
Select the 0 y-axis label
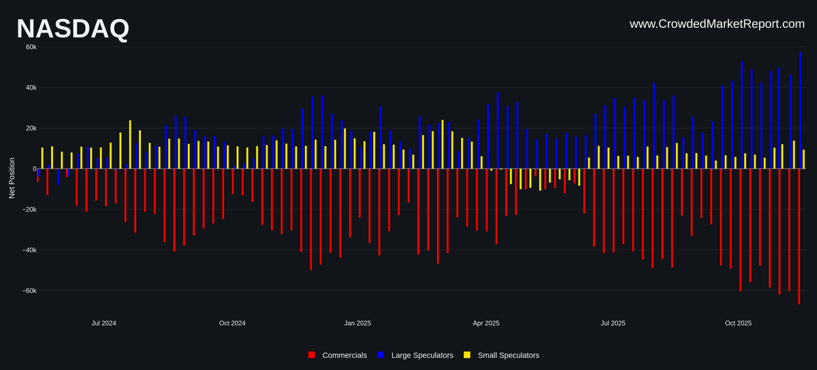coord(34,169)
